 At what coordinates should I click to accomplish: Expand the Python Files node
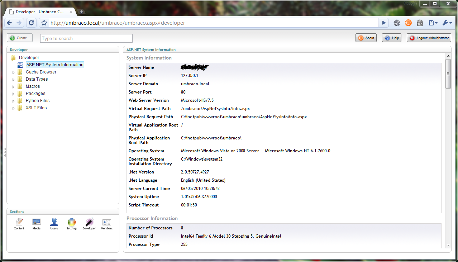tap(14, 101)
